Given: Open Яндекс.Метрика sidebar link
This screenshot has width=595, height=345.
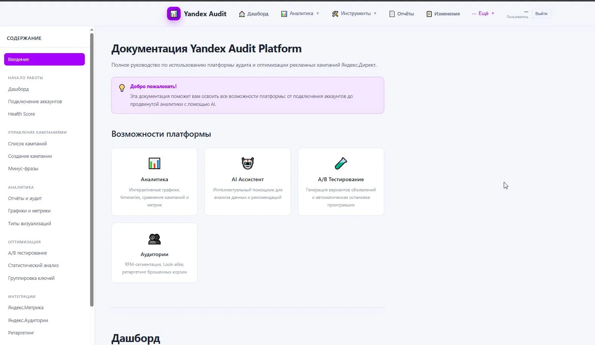Looking at the screenshot, I should point(26,308).
